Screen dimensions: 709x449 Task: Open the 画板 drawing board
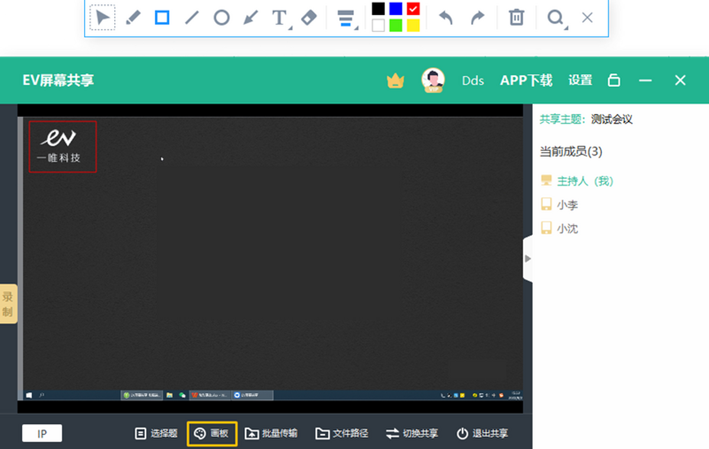(x=212, y=434)
